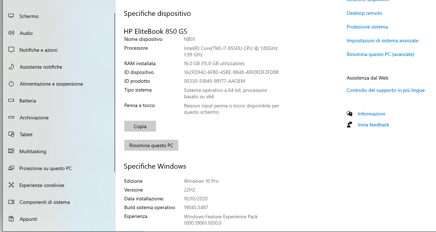Screen dimensions: 436x232
Task: Click the Invia feedback link
Action: [x=374, y=125]
